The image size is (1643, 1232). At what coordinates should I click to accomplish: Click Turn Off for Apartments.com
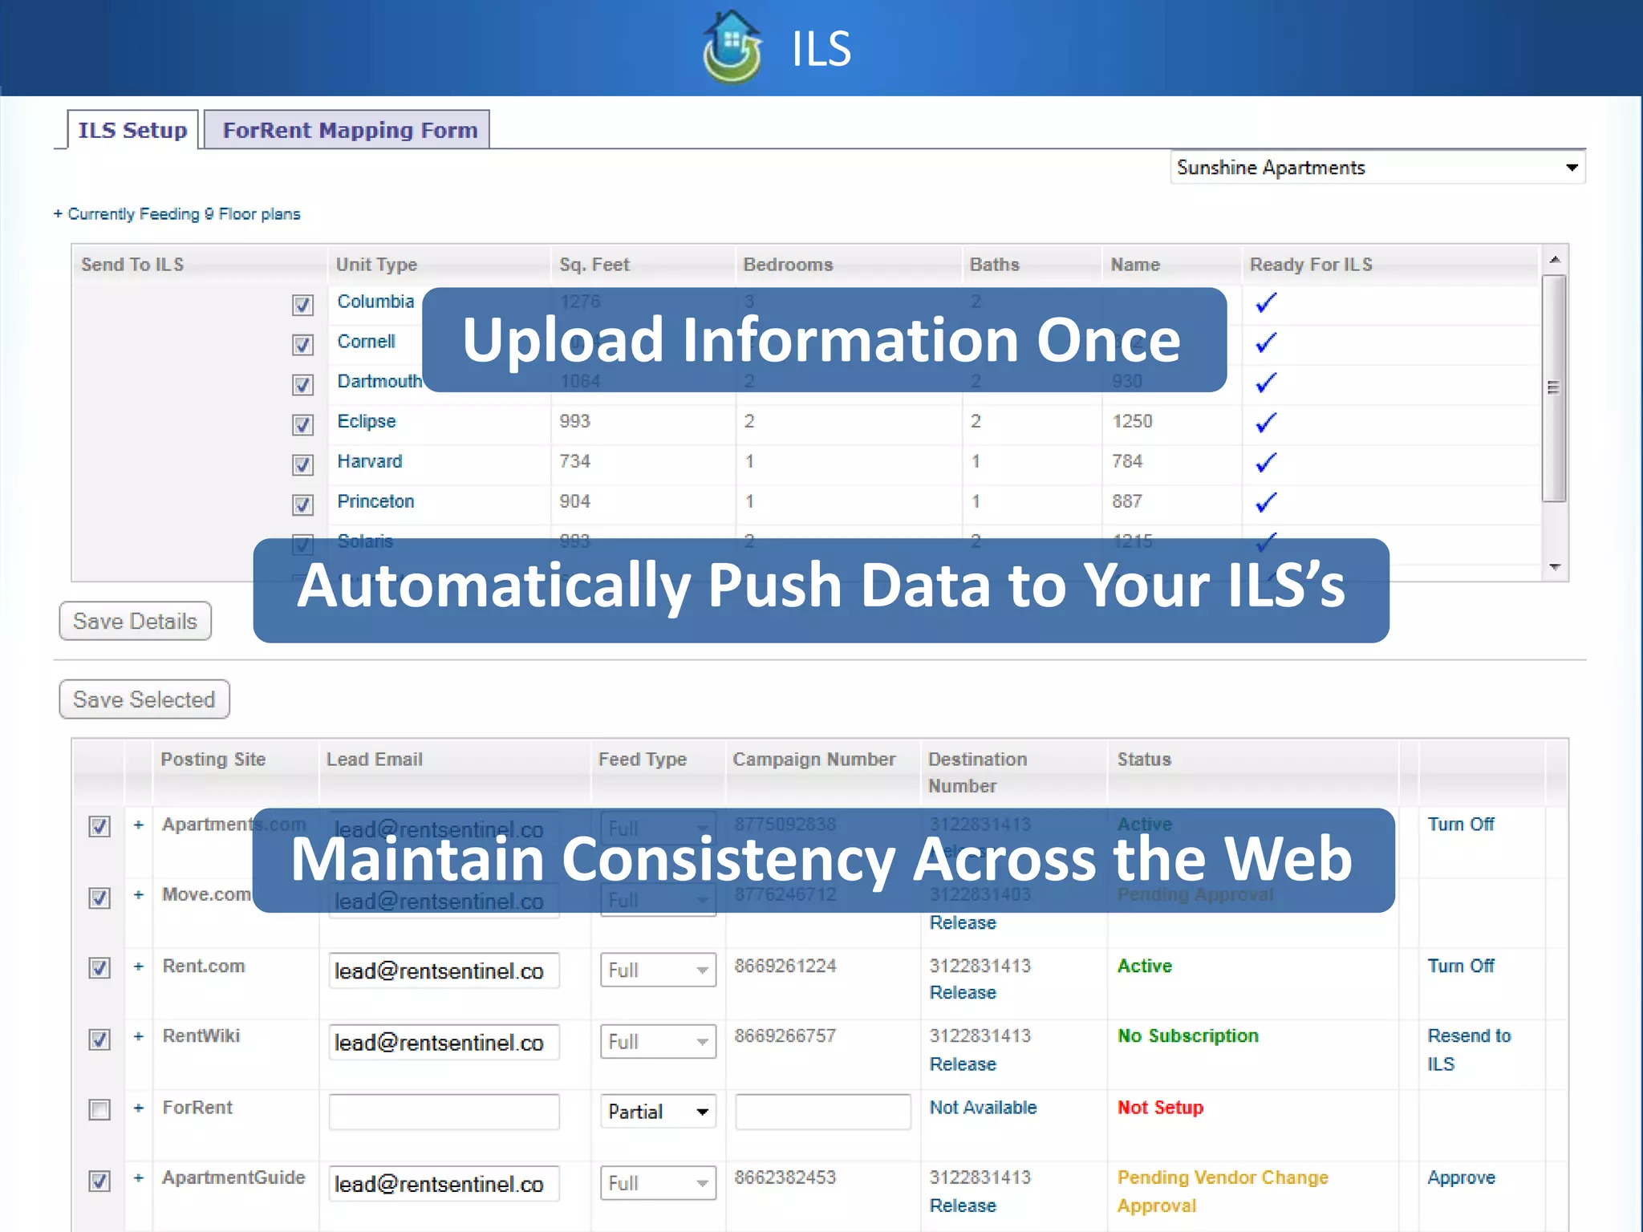click(x=1461, y=825)
